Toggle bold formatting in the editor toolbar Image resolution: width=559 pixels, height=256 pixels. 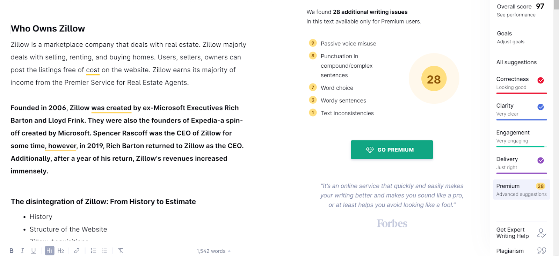point(12,251)
